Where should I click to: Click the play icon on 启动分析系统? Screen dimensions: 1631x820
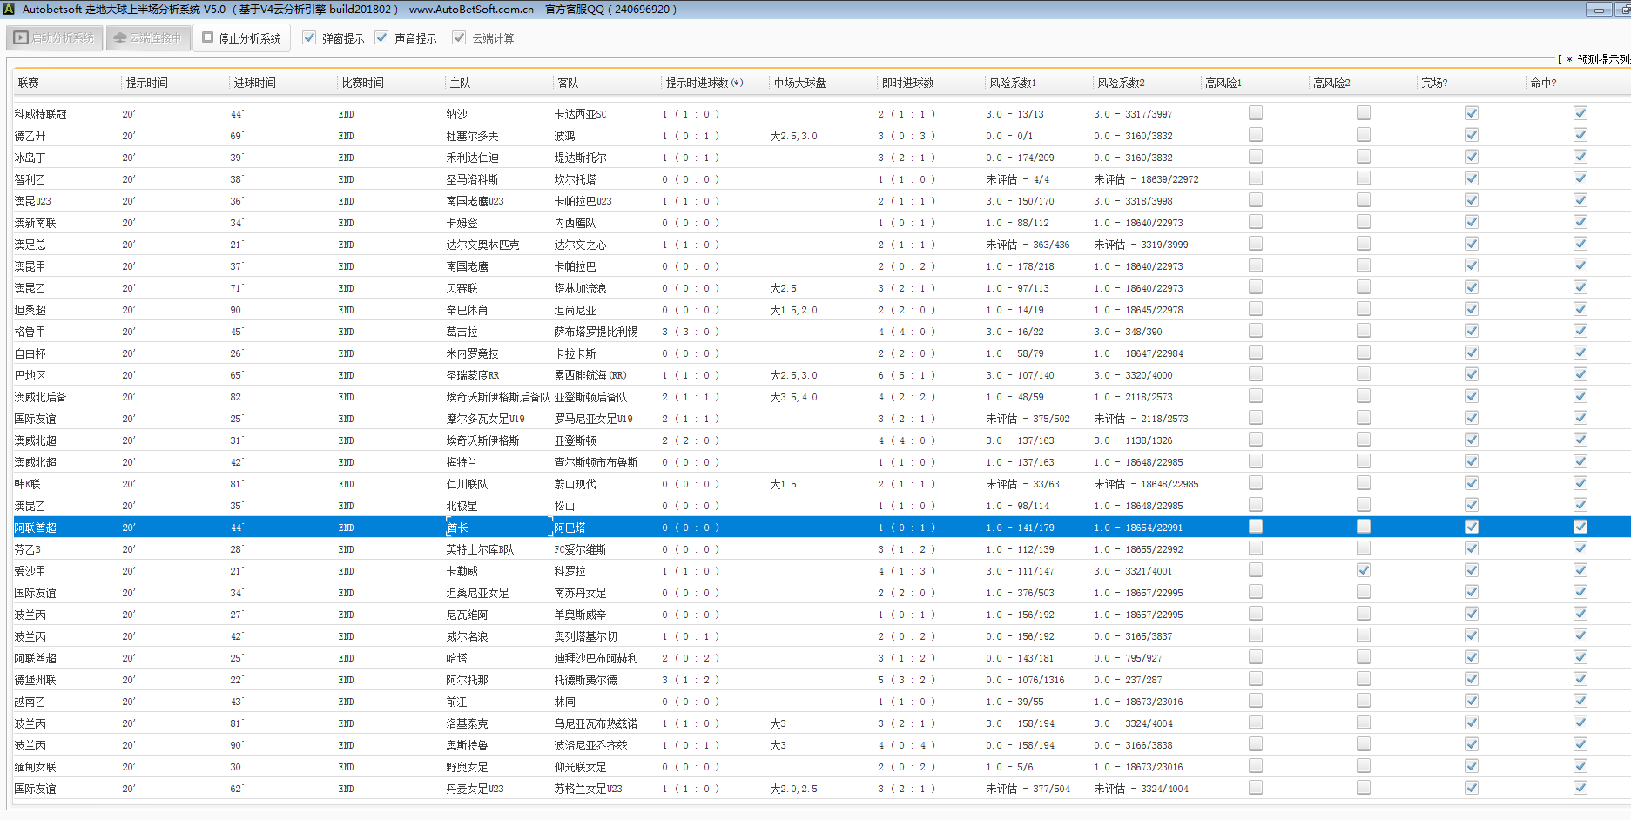click(21, 38)
